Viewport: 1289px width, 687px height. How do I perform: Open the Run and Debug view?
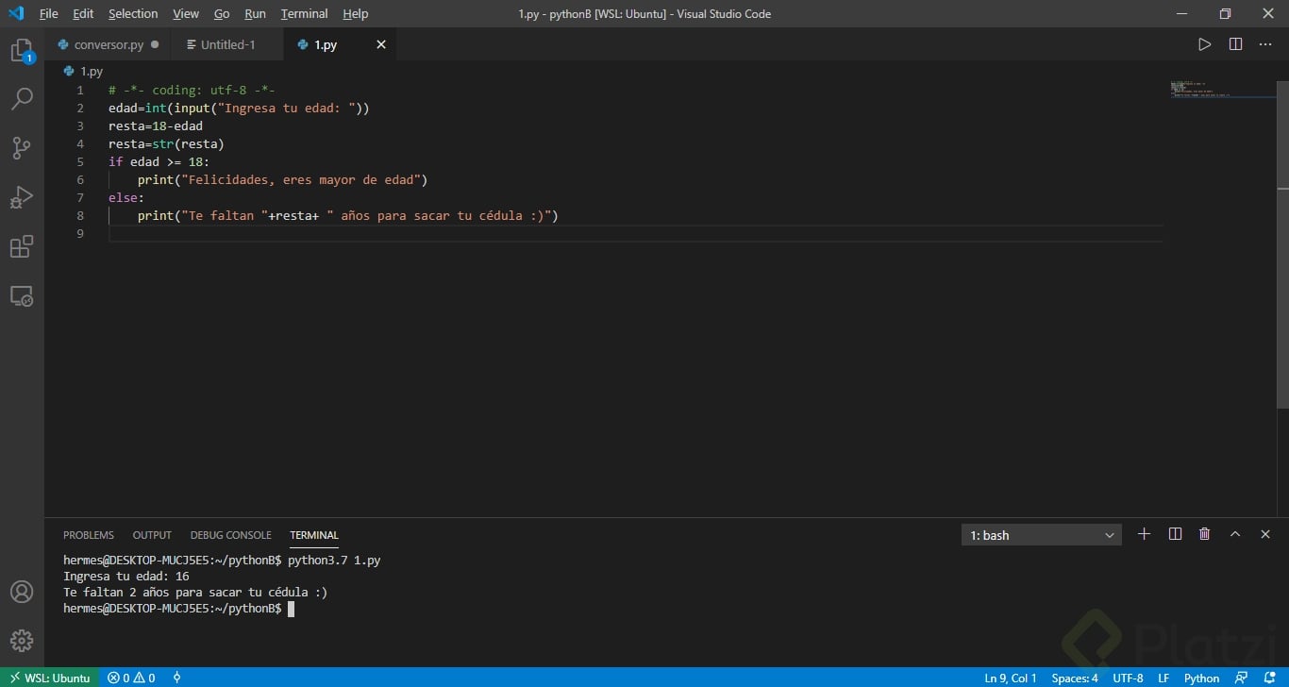(x=22, y=197)
